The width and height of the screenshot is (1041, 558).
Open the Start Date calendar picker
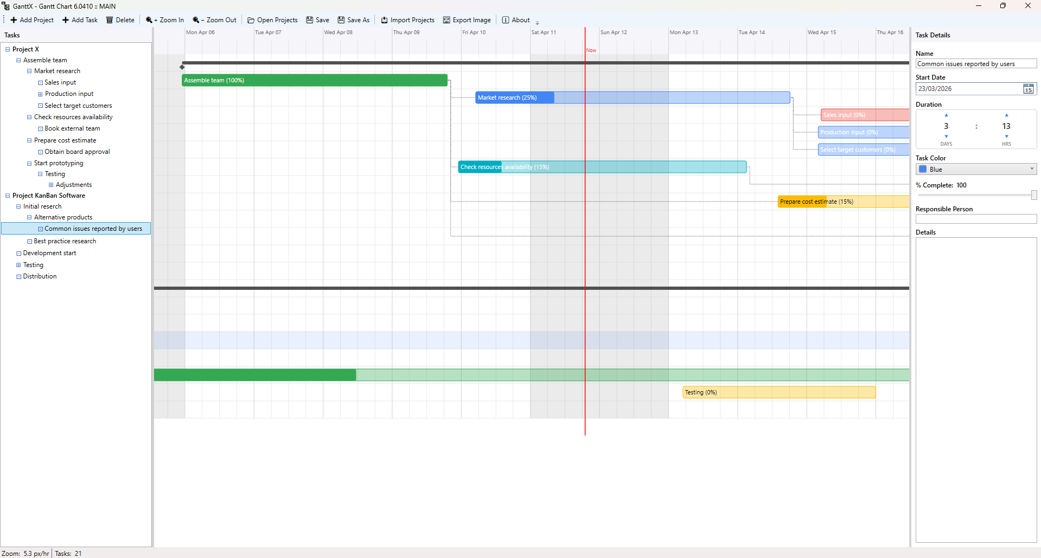coord(1029,89)
